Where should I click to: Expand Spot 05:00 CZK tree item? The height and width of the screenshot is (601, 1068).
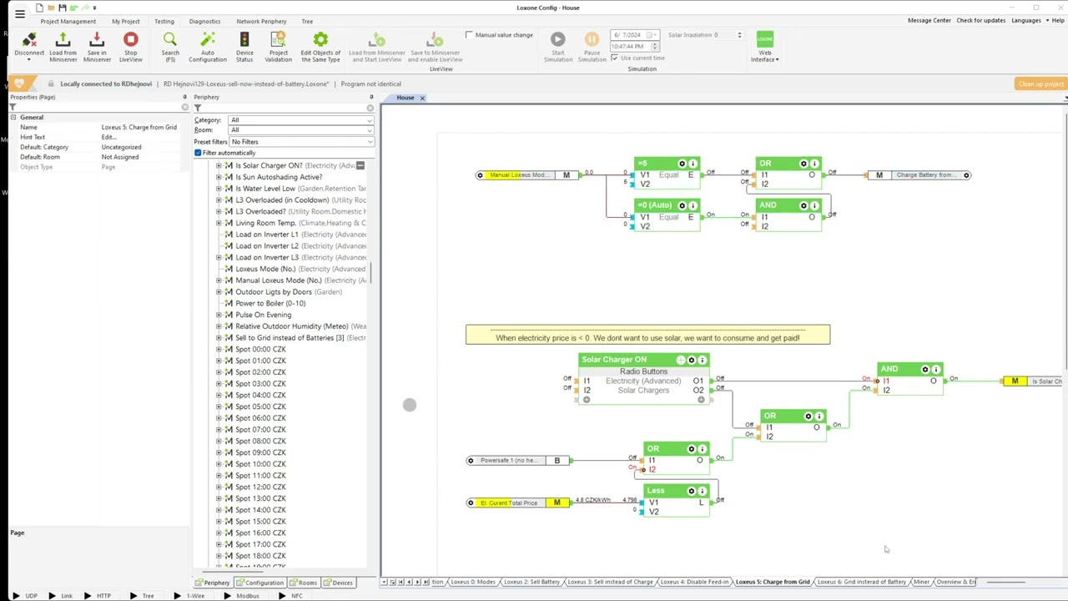pyautogui.click(x=219, y=407)
